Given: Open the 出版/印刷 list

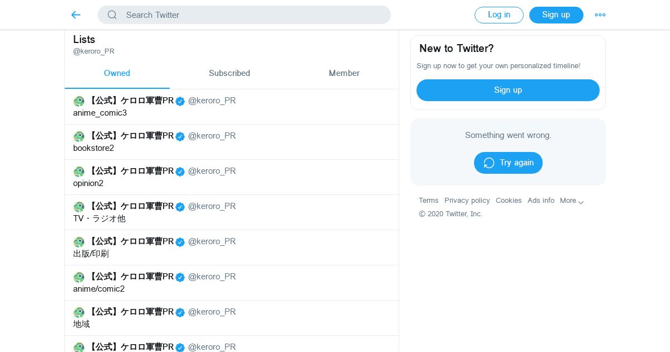Looking at the screenshot, I should pos(91,254).
